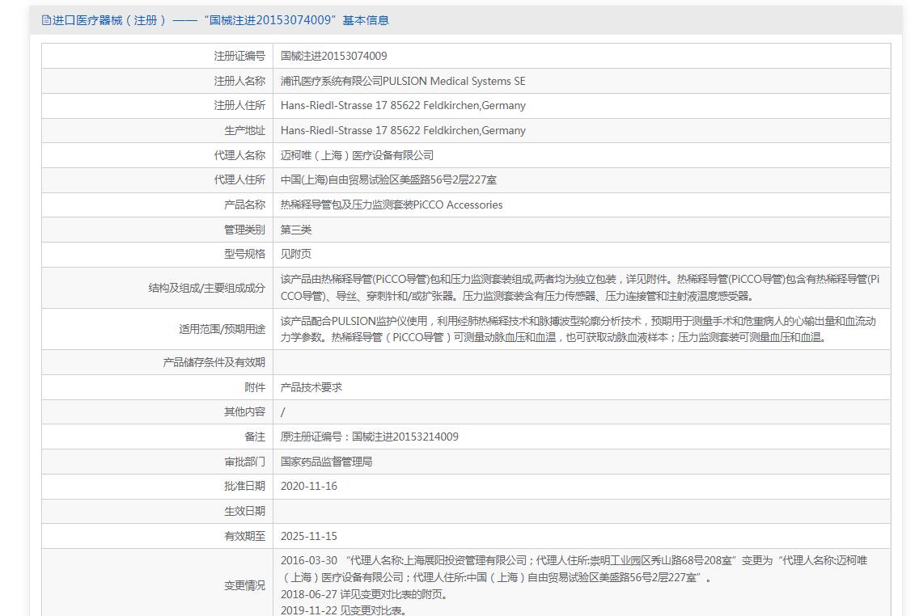The image size is (915, 616).
Task: Click the 适用范围/预期用途 description text
Action: [578, 329]
